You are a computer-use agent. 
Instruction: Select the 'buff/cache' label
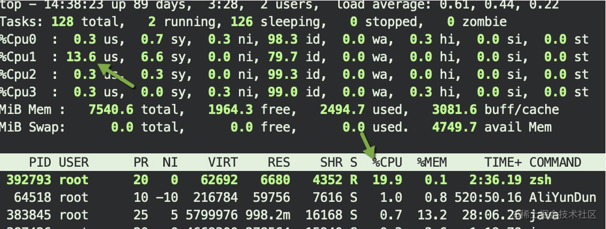click(x=522, y=110)
